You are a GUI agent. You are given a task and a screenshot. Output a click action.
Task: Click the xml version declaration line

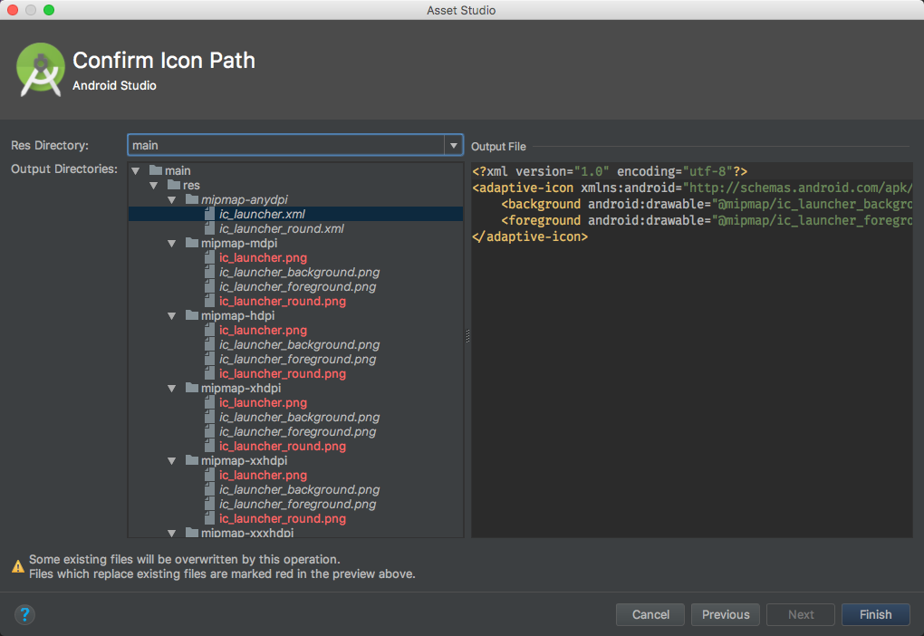point(610,171)
